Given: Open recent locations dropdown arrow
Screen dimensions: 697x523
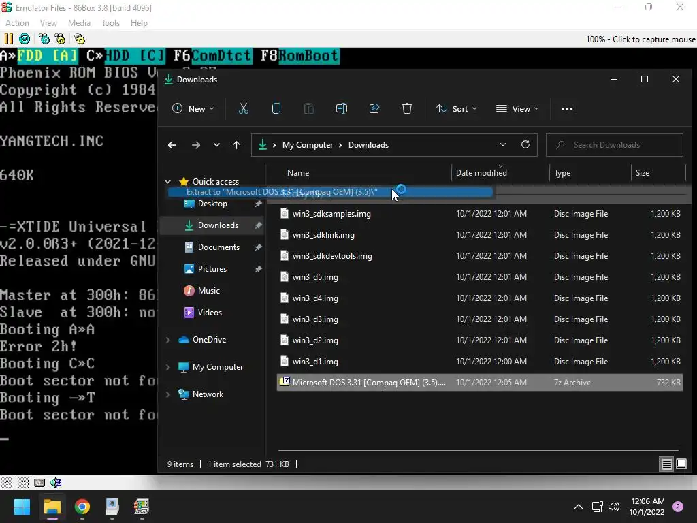Looking at the screenshot, I should (216, 145).
